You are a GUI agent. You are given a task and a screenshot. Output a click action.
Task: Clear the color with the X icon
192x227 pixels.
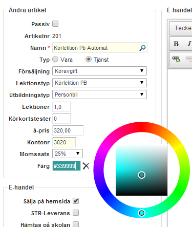pos(86,166)
